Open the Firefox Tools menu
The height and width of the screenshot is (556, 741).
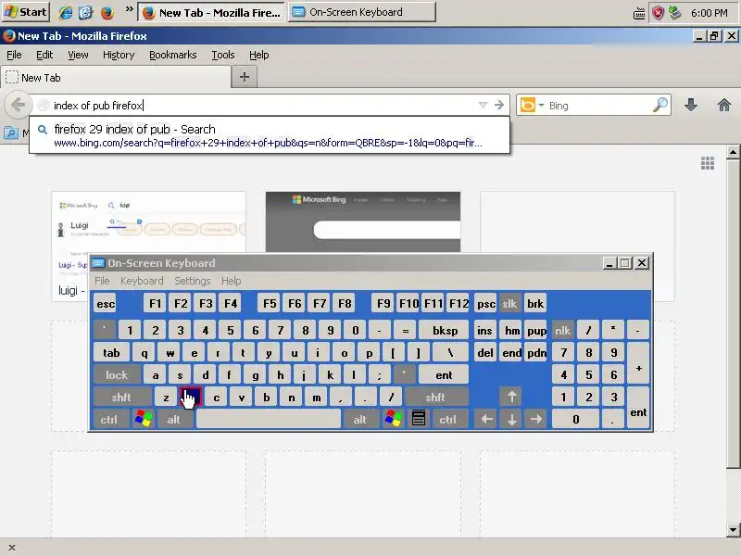coord(223,55)
